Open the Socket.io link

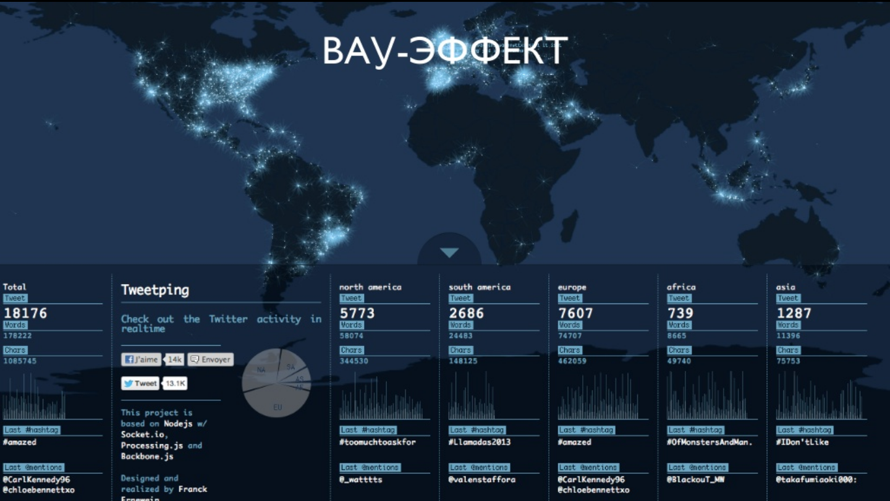[x=143, y=434]
